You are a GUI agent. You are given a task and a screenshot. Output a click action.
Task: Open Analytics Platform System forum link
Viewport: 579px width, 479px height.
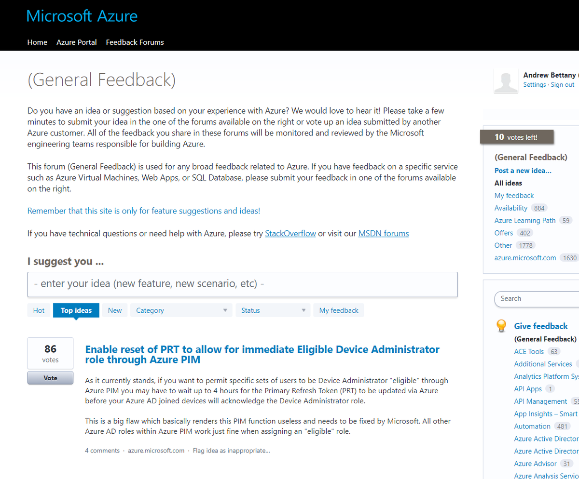tap(547, 376)
